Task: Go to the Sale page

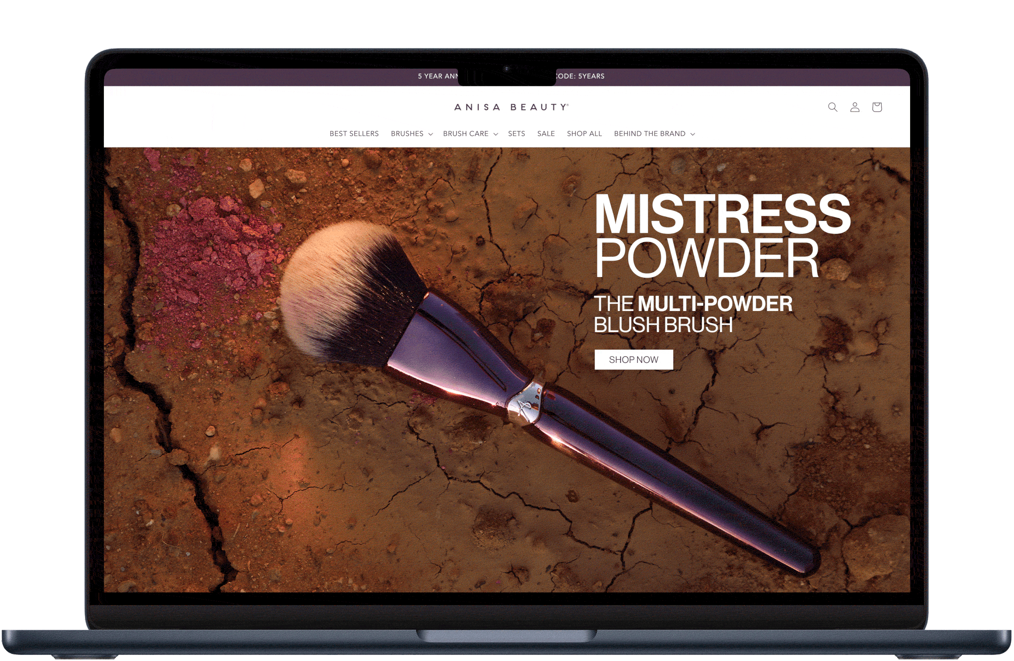Action: (x=546, y=134)
